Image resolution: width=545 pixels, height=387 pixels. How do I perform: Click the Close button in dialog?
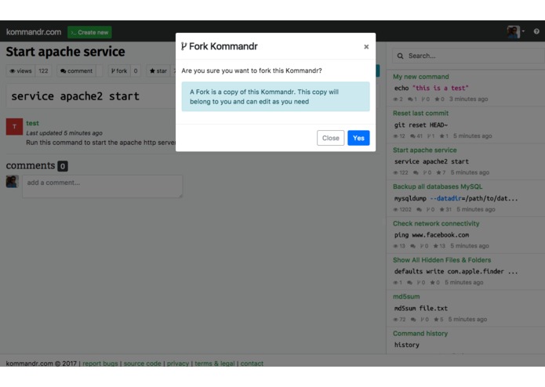pyautogui.click(x=330, y=138)
